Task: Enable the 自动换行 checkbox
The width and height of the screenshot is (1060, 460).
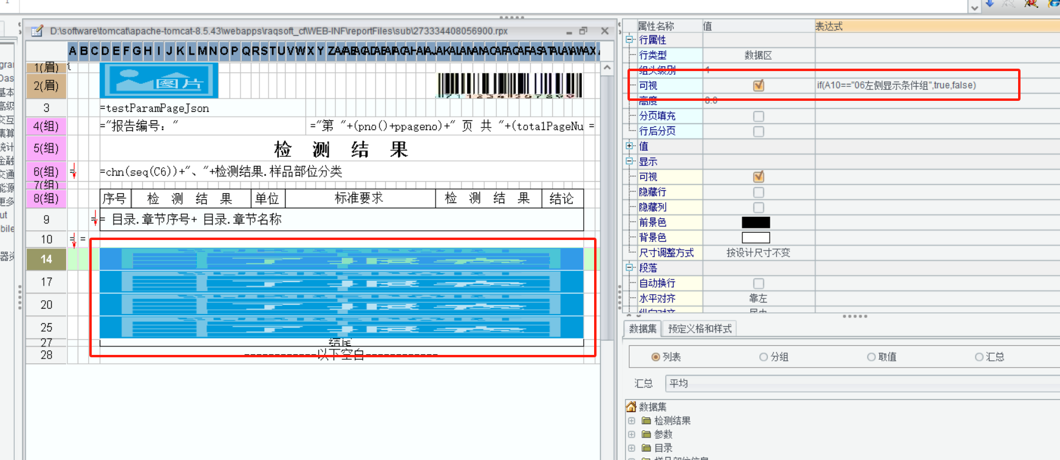Action: 759,283
